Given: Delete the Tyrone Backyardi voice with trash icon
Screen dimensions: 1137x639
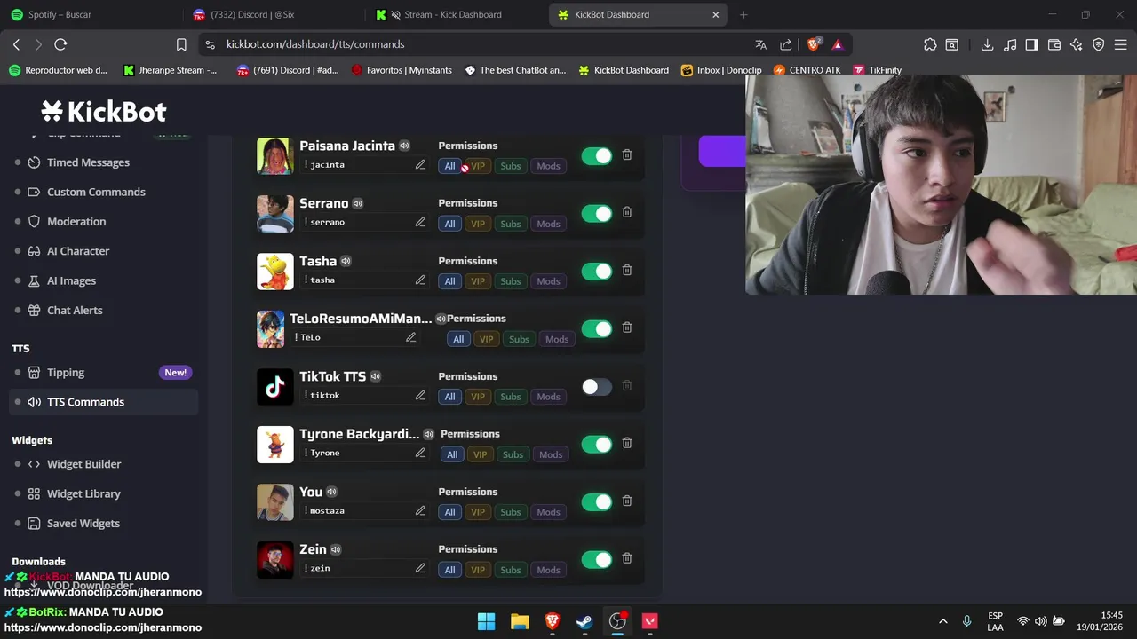Looking at the screenshot, I should (x=627, y=443).
